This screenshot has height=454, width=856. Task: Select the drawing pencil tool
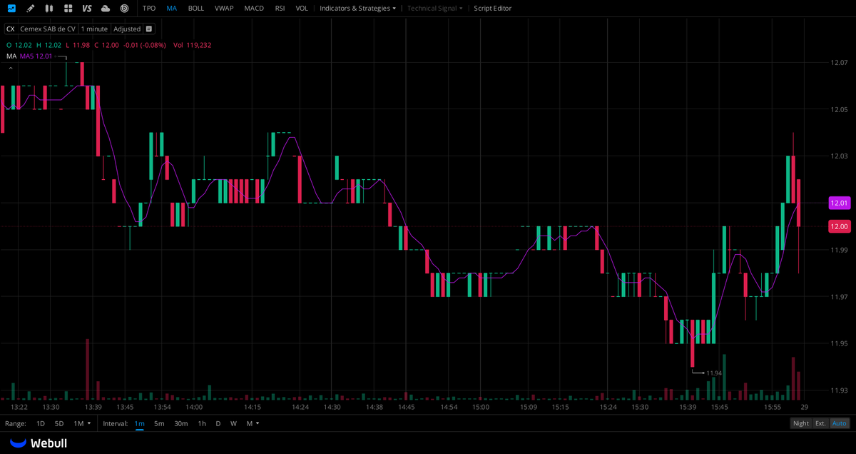tap(30, 9)
